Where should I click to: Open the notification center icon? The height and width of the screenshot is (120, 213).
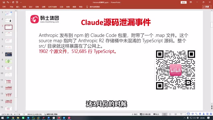pos(209,118)
